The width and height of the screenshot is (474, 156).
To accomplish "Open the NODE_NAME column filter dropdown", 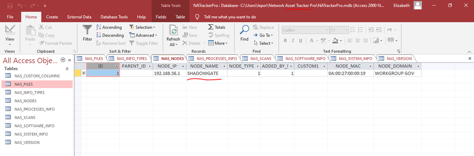I will point(224,66).
